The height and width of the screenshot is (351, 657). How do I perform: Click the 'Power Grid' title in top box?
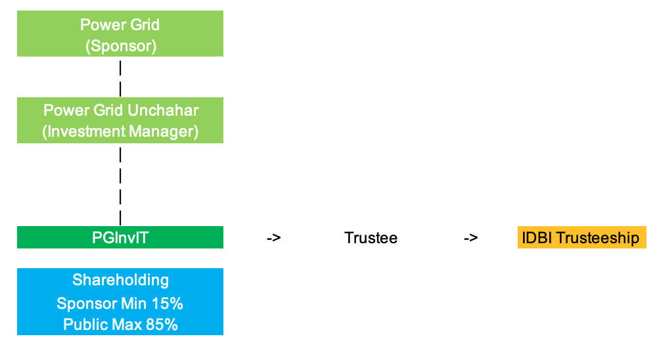click(120, 25)
